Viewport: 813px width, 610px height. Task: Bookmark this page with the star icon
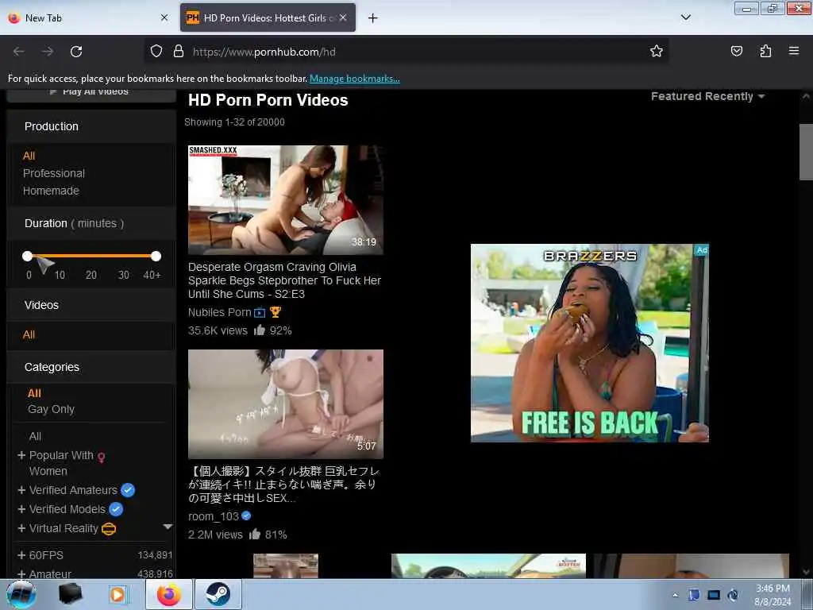[x=657, y=51]
